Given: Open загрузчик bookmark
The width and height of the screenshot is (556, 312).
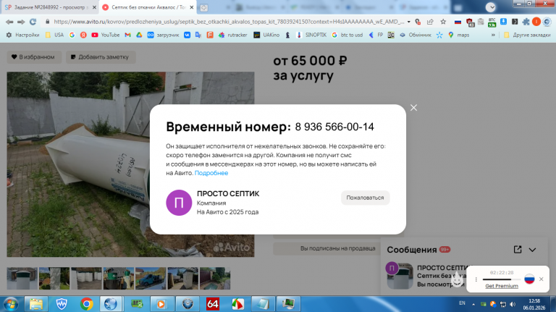Looking at the screenshot, I should pyautogui.click(x=164, y=35).
